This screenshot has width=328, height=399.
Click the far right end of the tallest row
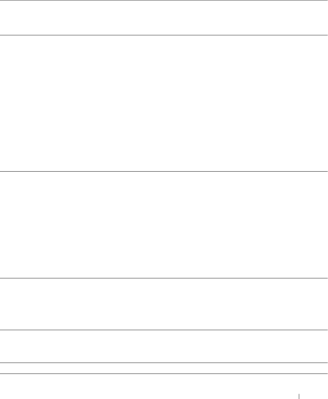point(324,103)
